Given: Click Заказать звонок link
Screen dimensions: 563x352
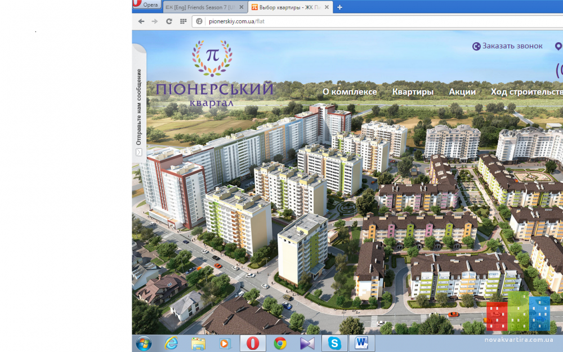Looking at the screenshot, I should tap(512, 46).
